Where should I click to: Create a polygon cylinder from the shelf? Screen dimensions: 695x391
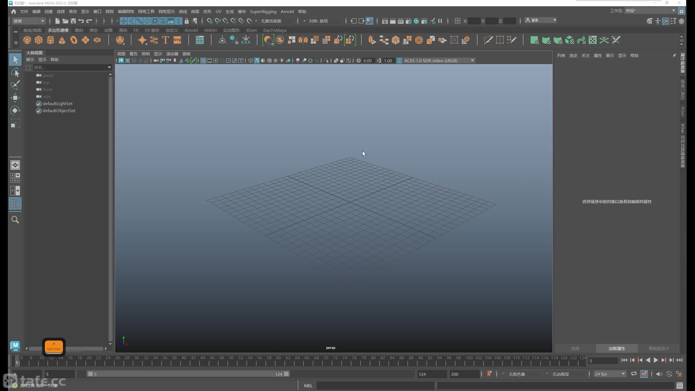pyautogui.click(x=50, y=40)
